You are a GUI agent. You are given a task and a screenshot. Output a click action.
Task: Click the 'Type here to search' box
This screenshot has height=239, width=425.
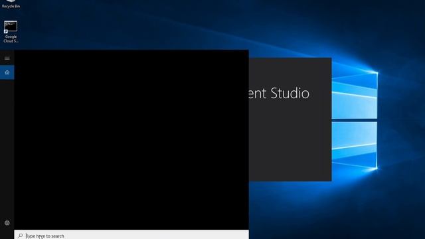pyautogui.click(x=131, y=234)
